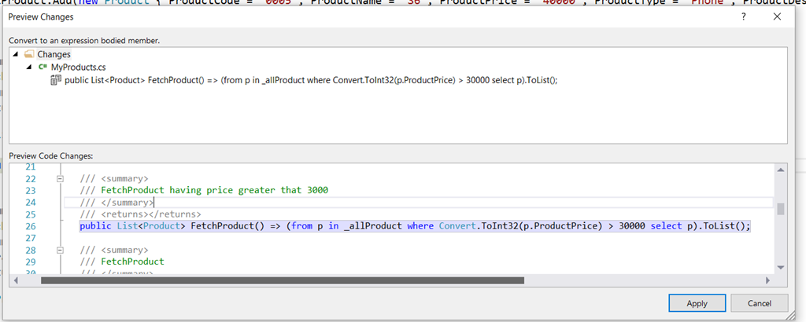Click the horizontal scrollbar thumb in code preview

[282, 280]
